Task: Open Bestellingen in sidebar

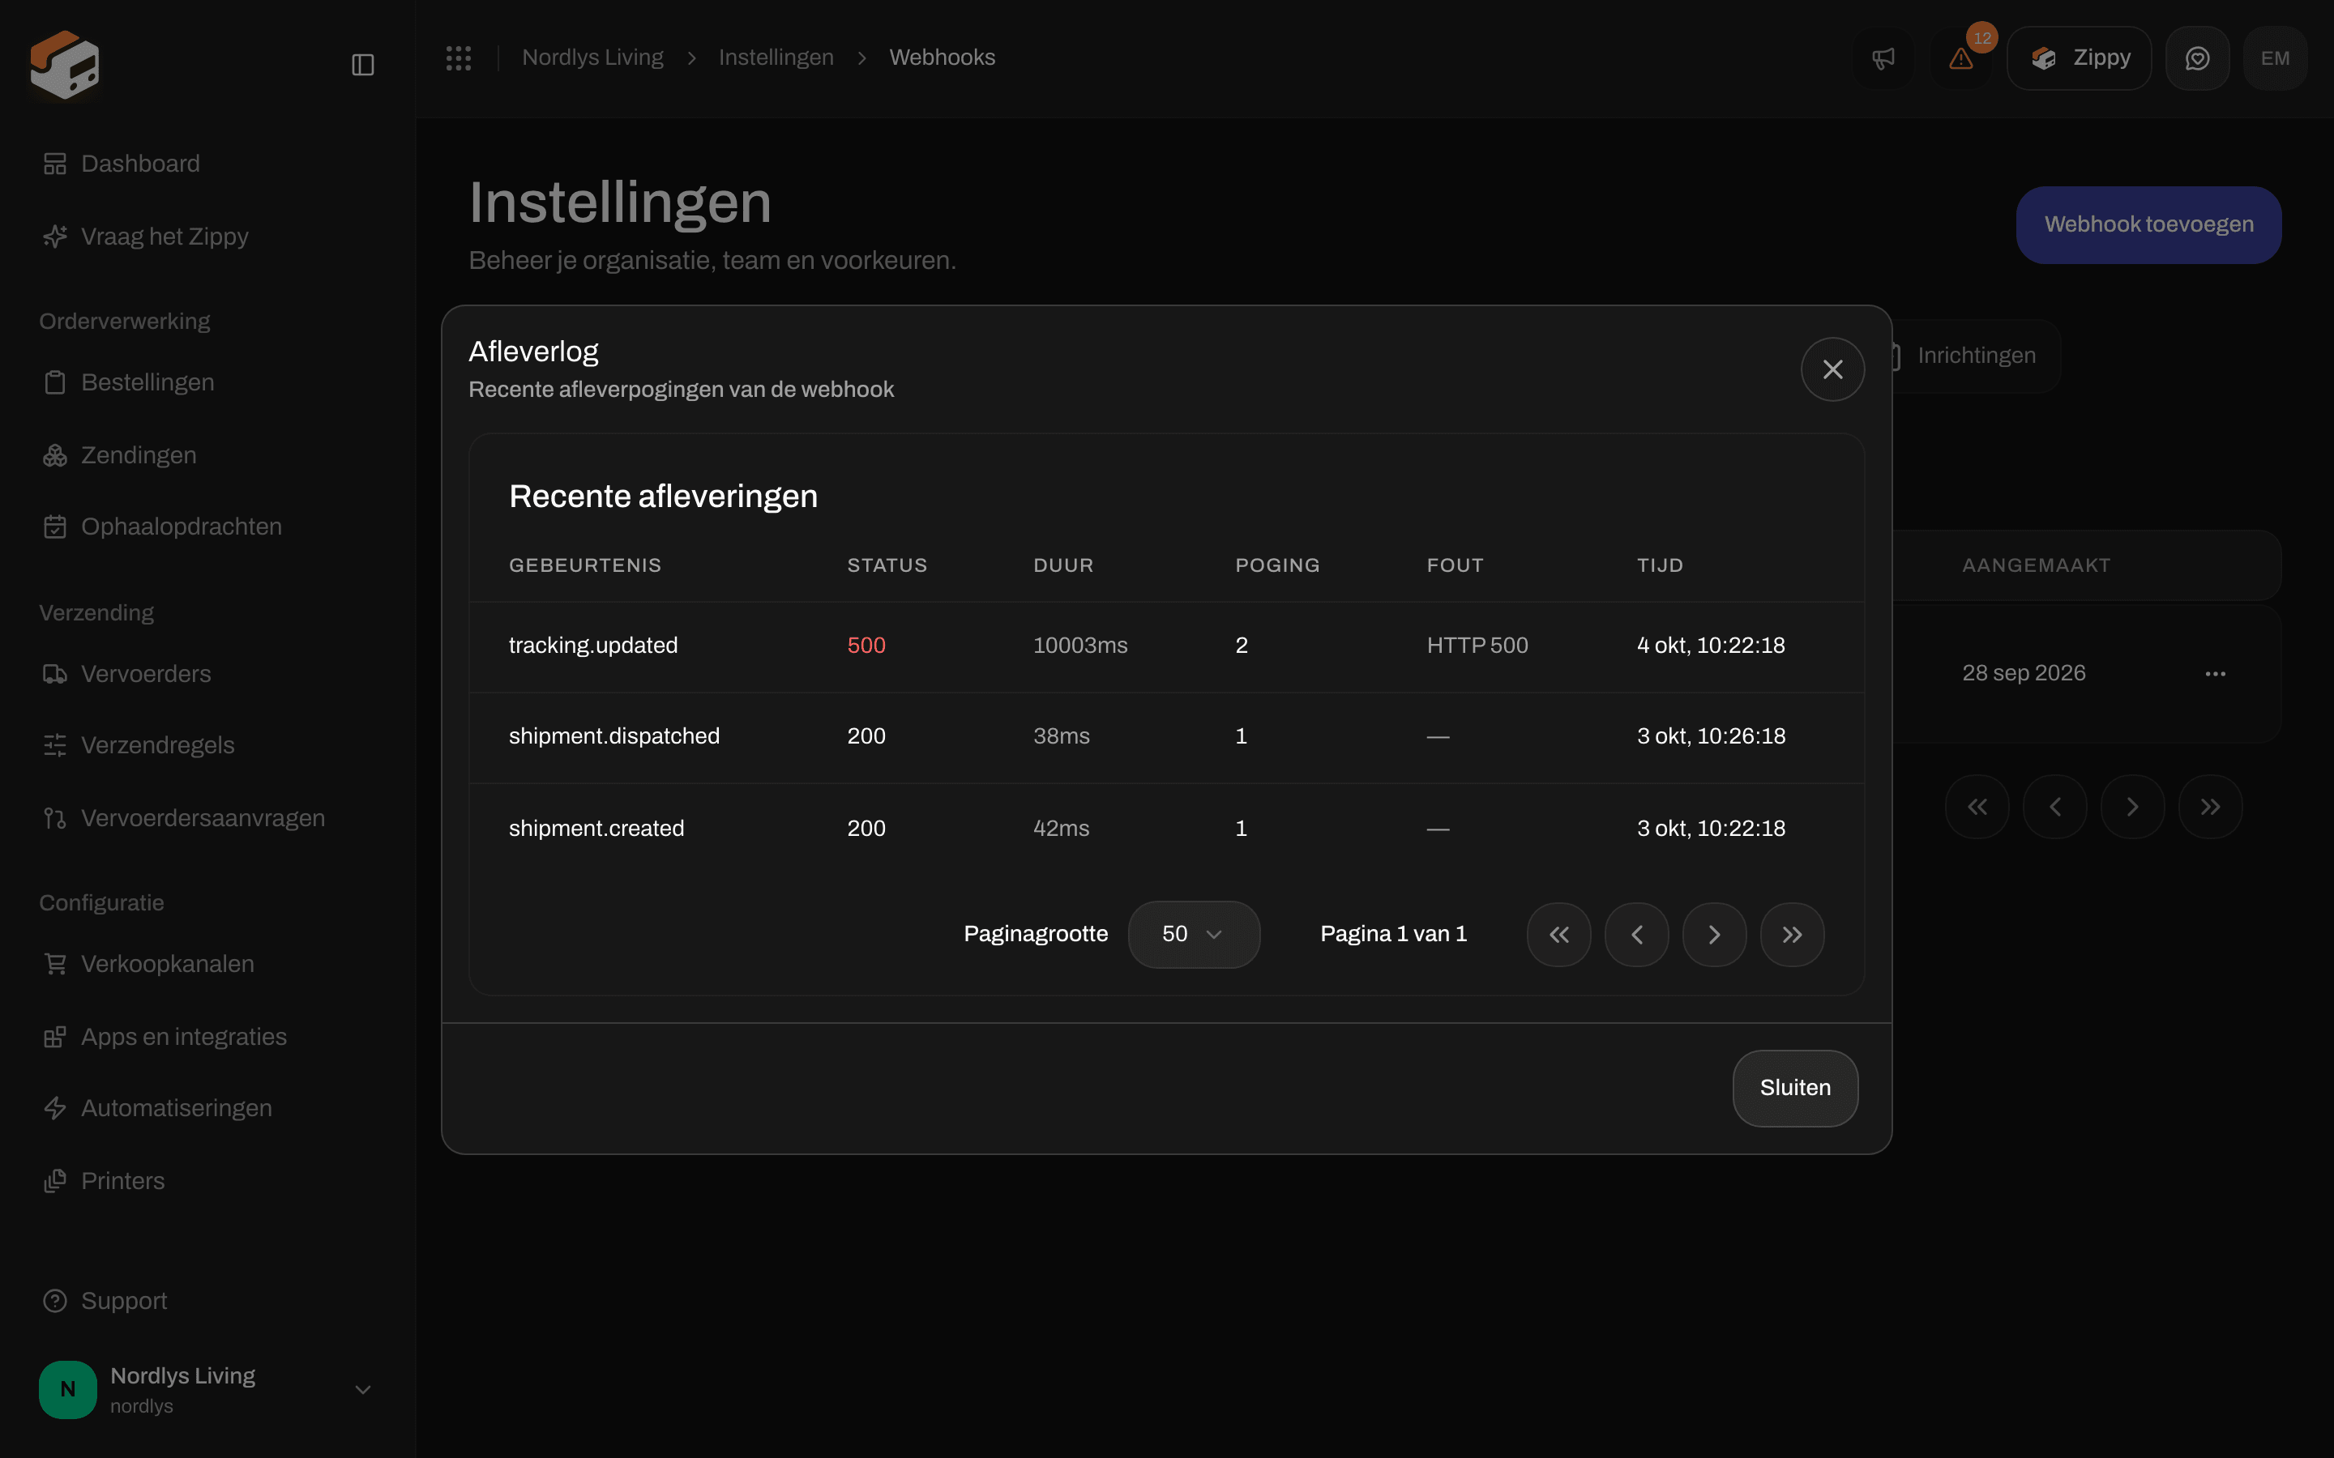Action: (x=128, y=383)
